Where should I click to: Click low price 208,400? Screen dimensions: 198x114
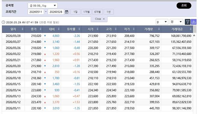[129, 36]
